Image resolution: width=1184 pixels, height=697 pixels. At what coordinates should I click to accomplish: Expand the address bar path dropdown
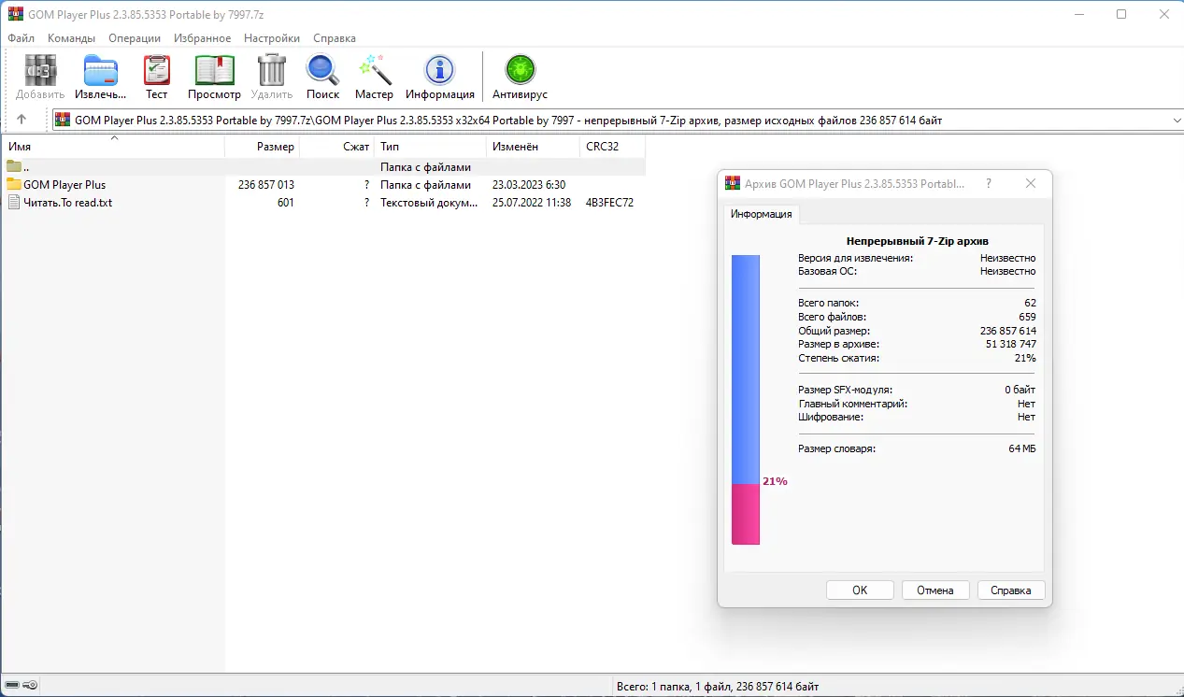pyautogui.click(x=1177, y=121)
